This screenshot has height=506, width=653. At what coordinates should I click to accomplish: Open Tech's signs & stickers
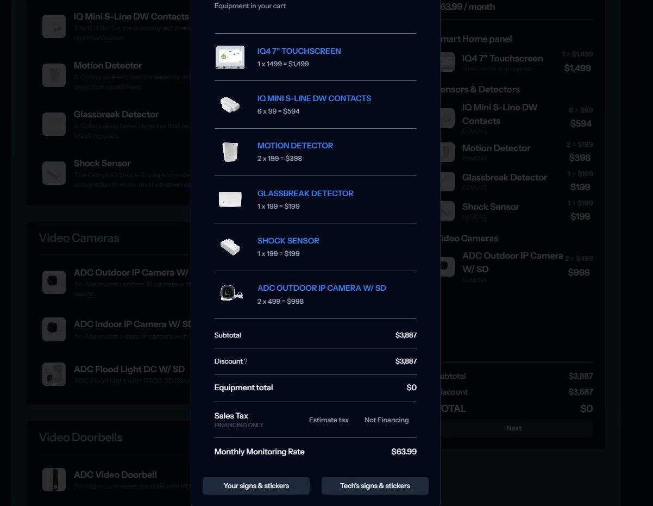pos(375,486)
